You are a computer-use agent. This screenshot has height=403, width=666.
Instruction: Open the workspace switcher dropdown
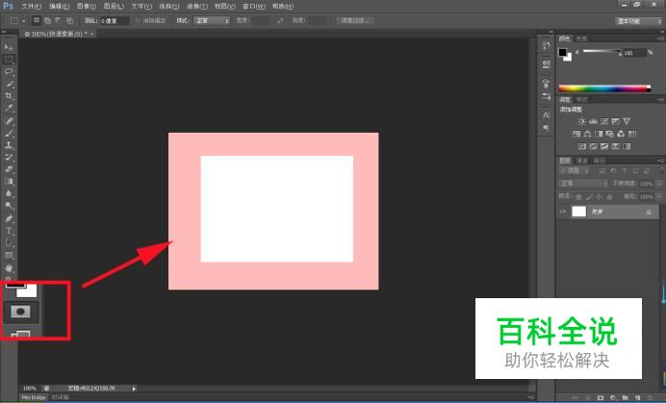coord(638,21)
